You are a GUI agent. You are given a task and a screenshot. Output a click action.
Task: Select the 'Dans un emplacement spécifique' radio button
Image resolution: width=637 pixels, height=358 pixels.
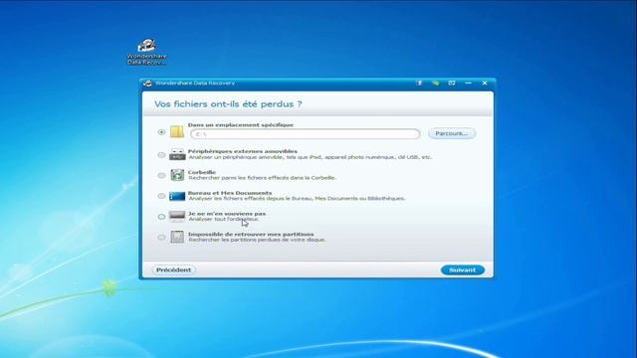(161, 132)
